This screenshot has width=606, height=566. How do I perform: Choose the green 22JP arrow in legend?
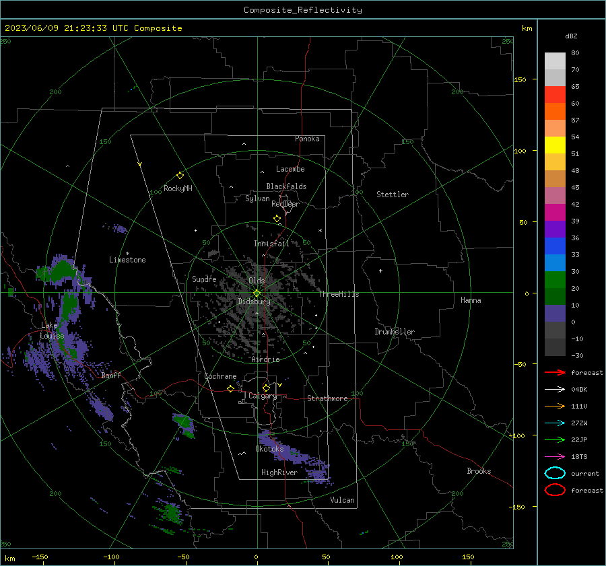coord(555,439)
